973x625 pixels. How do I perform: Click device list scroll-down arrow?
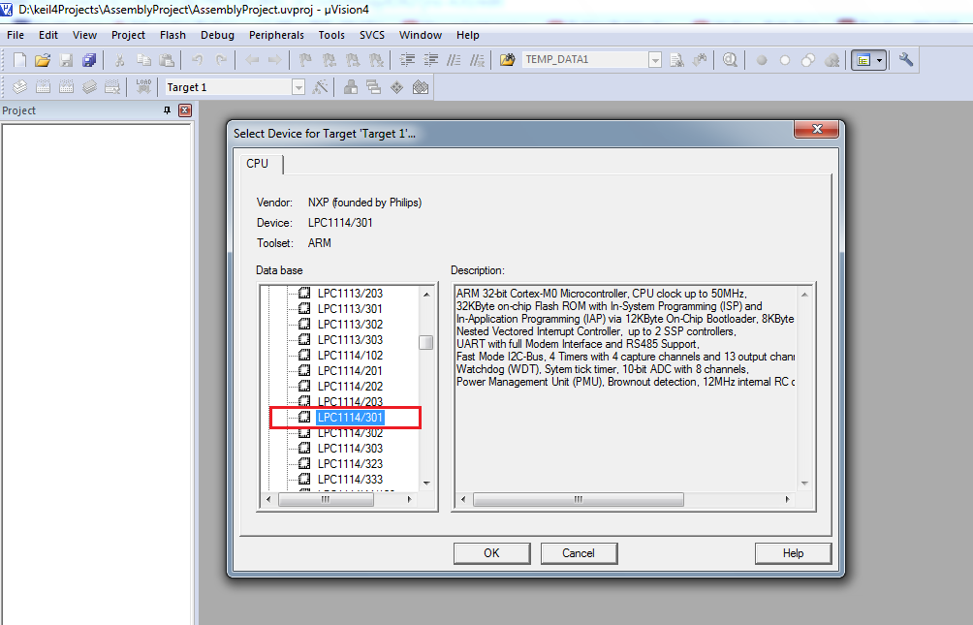point(426,483)
